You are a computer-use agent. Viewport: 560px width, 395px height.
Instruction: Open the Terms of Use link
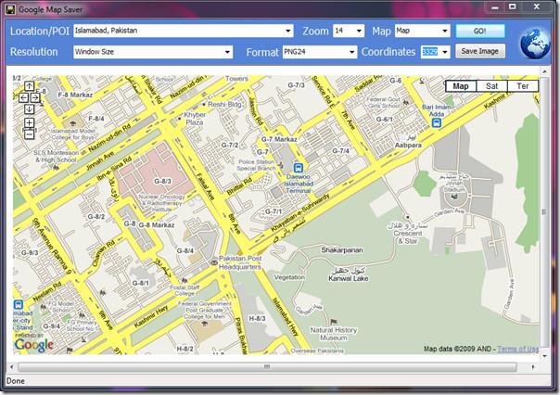click(518, 349)
